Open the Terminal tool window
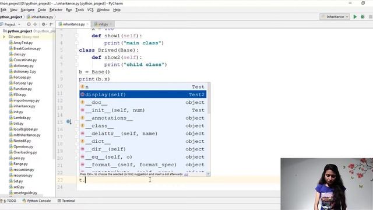The width and height of the screenshot is (373, 210). [x=66, y=201]
